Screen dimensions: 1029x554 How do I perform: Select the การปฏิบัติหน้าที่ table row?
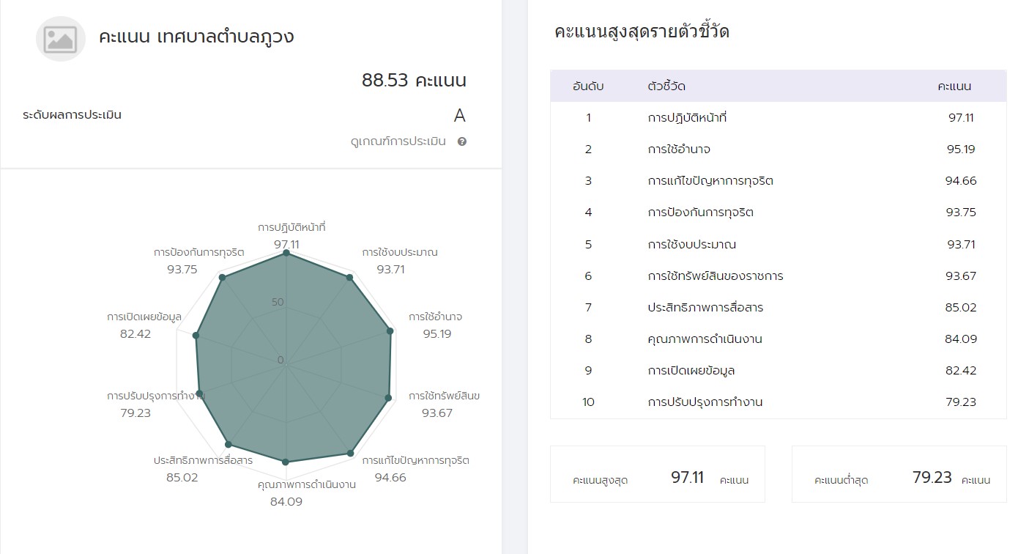point(779,118)
